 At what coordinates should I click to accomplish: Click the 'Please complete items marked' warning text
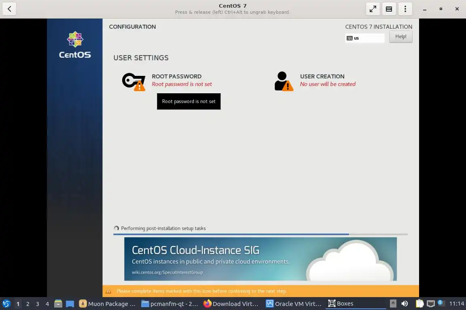[201, 291]
